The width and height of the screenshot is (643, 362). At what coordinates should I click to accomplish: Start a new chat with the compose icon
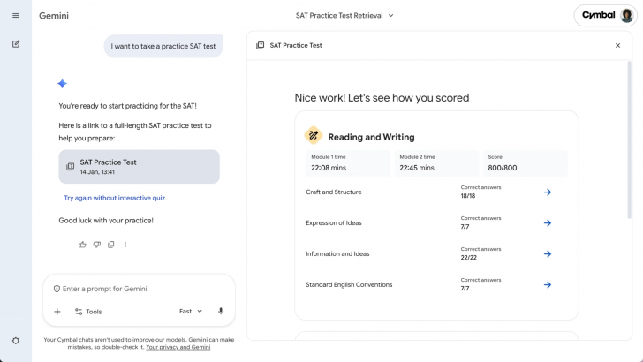tap(15, 43)
